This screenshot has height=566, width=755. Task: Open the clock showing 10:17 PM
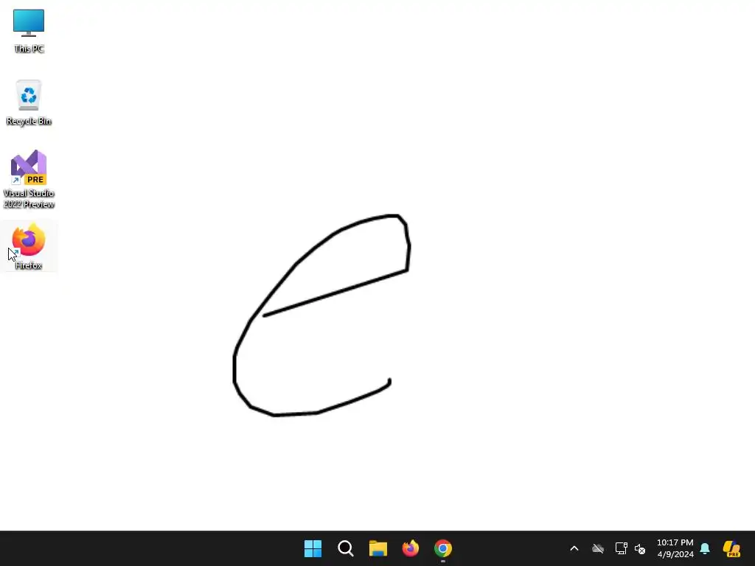(x=675, y=548)
